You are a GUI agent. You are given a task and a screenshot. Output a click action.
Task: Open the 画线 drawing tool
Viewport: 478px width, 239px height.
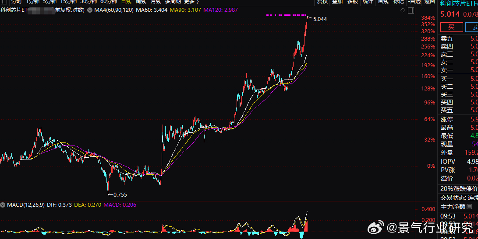(383, 1)
